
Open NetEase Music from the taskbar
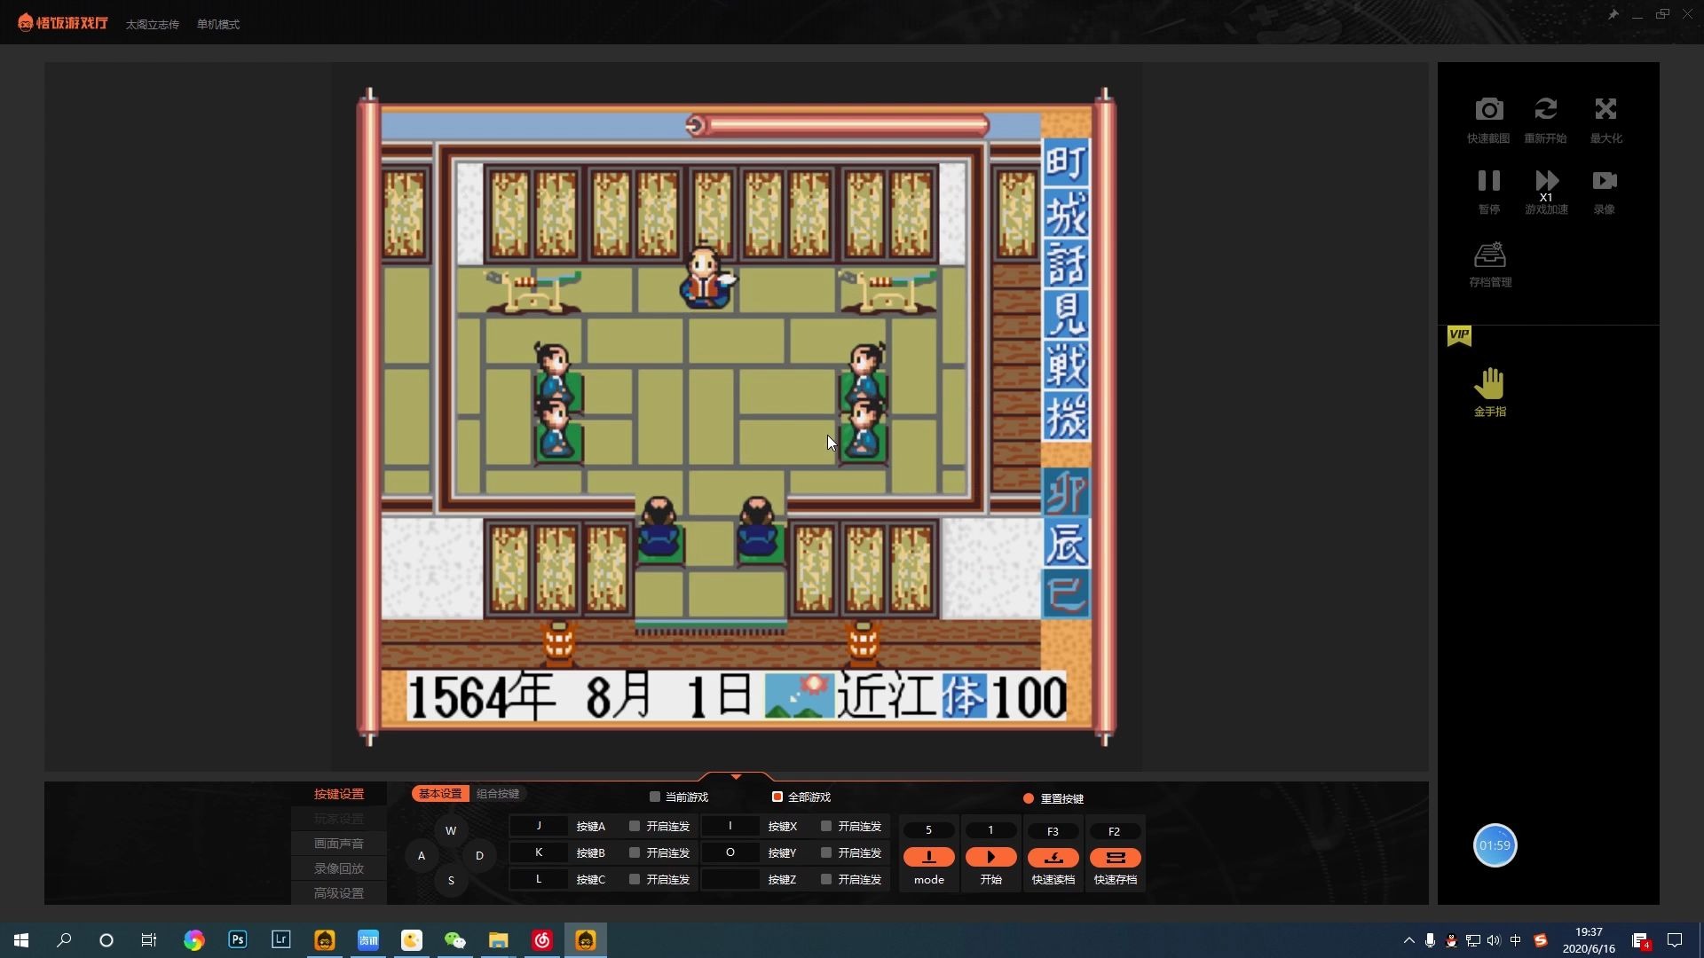541,940
